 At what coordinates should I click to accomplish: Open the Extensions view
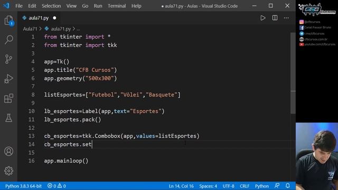click(x=9, y=98)
